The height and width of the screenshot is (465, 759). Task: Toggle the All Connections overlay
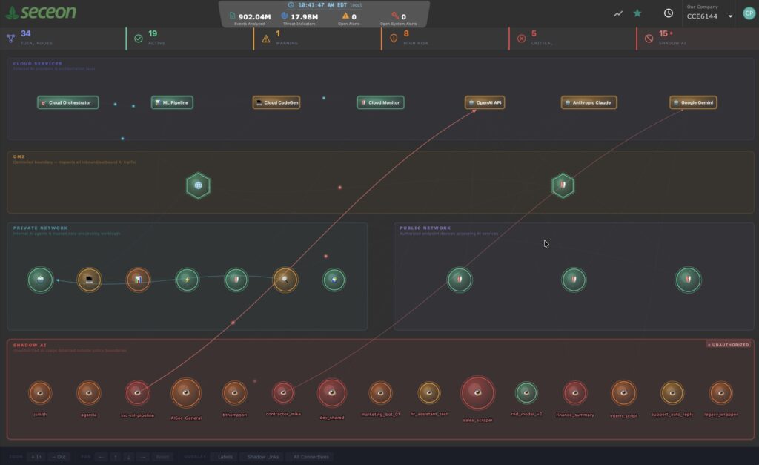point(311,457)
